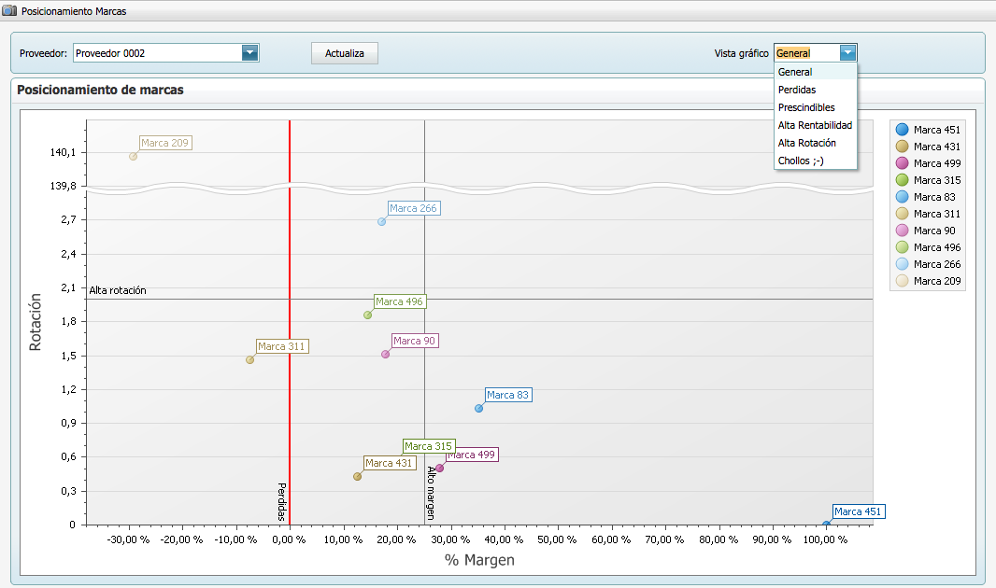The height and width of the screenshot is (588, 996).
Task: Open the Proveedor dropdown arrow
Action: (x=249, y=53)
